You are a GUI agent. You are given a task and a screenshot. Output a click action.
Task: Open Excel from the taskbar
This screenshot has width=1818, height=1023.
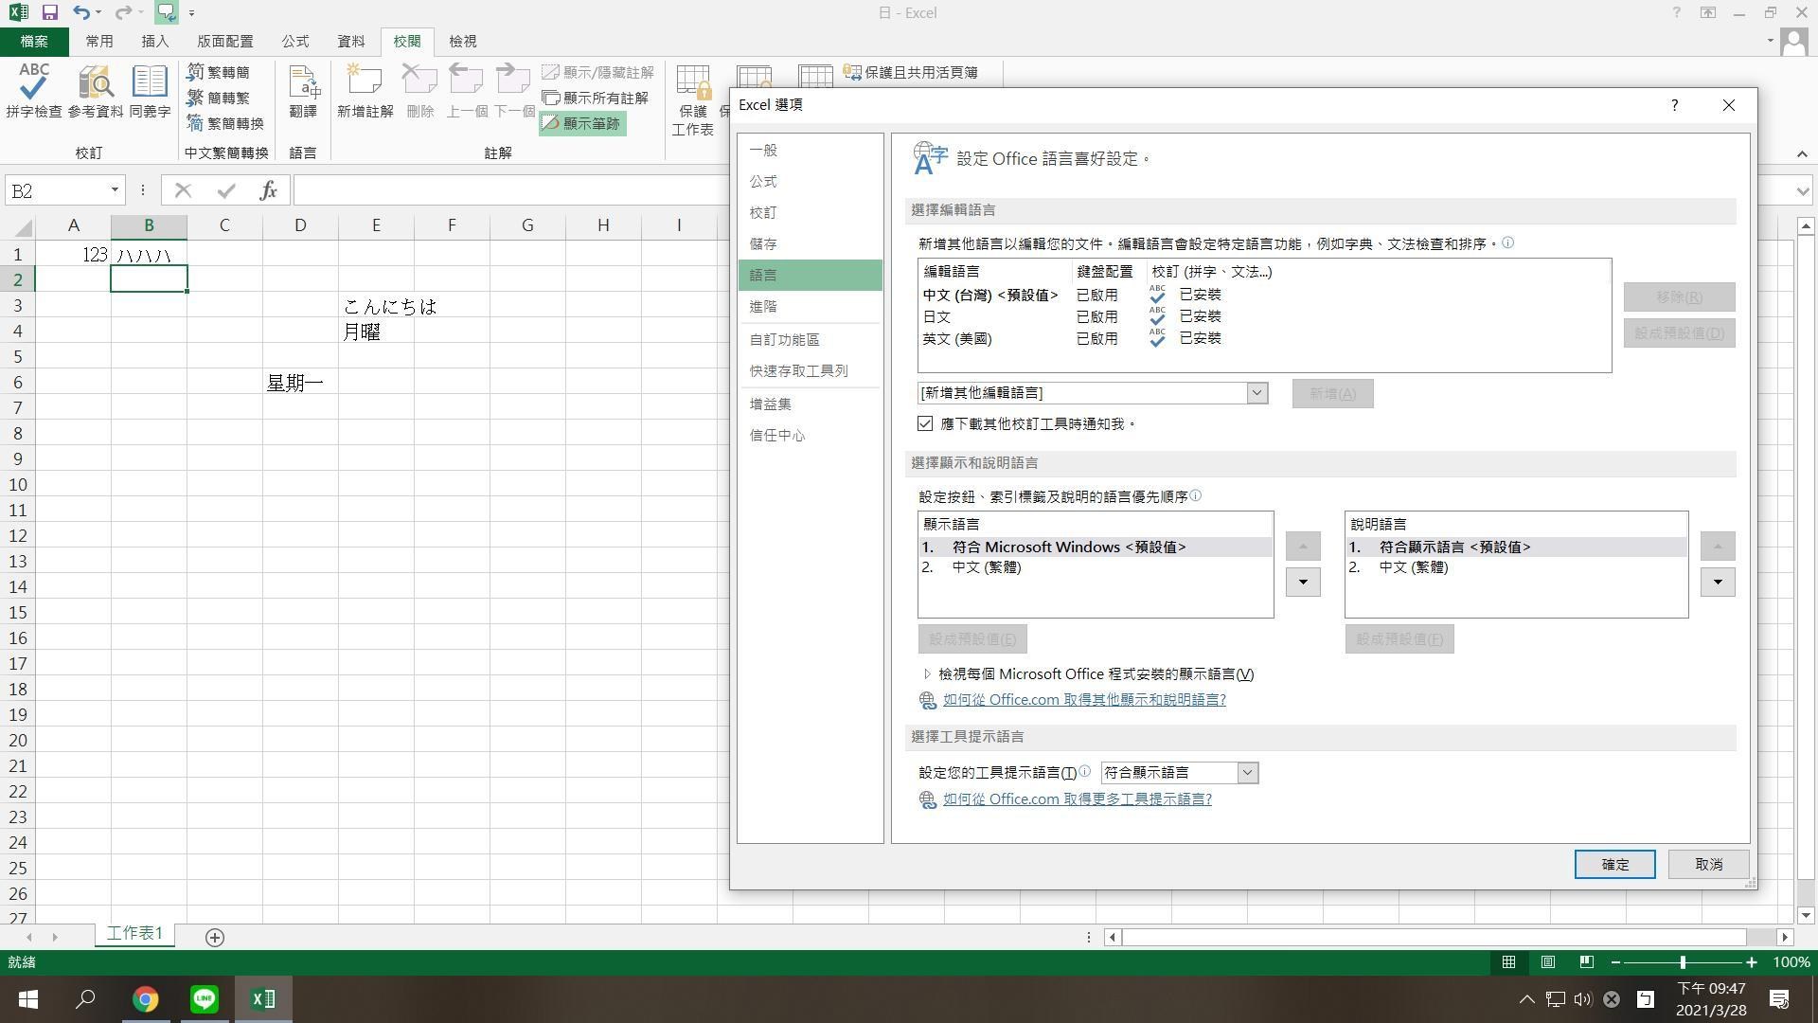click(x=262, y=998)
